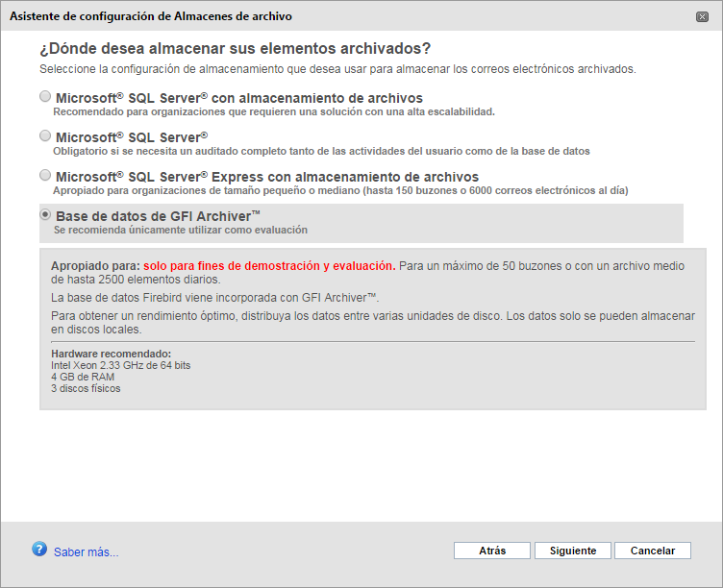
Task: Click the 'Hardware recomendado:' heading
Action: [x=112, y=354]
